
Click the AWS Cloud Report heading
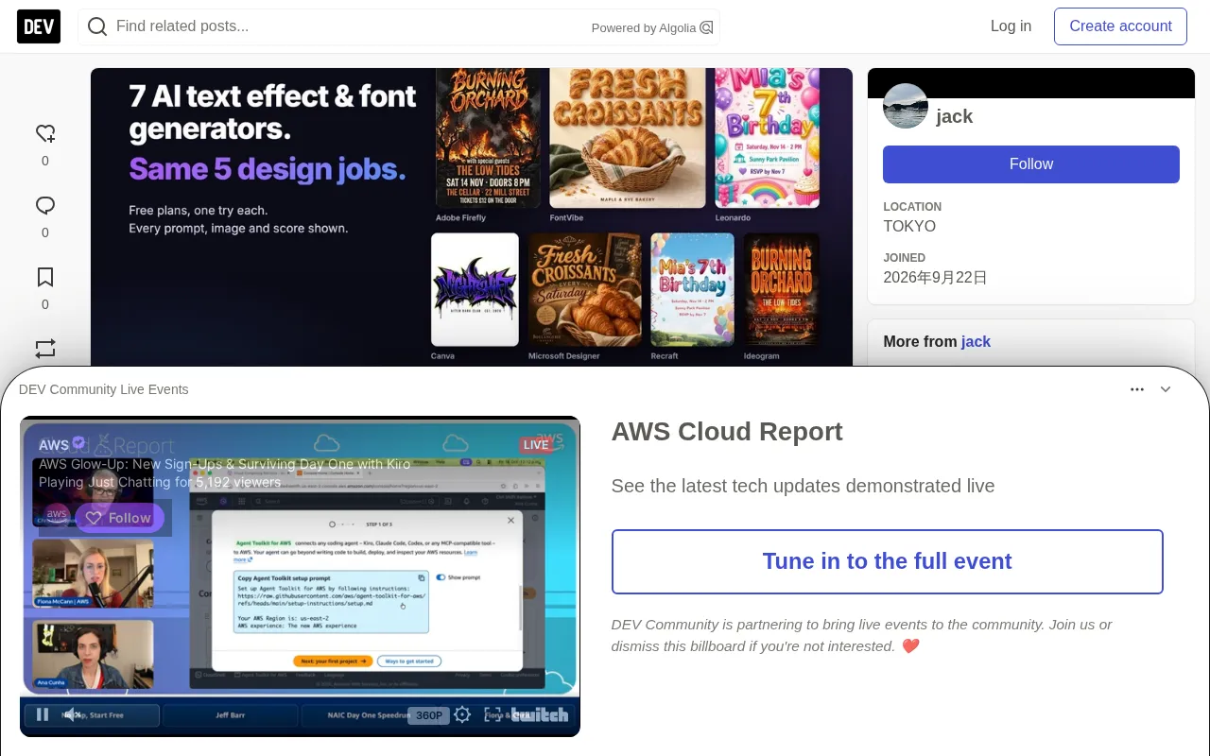point(727,432)
